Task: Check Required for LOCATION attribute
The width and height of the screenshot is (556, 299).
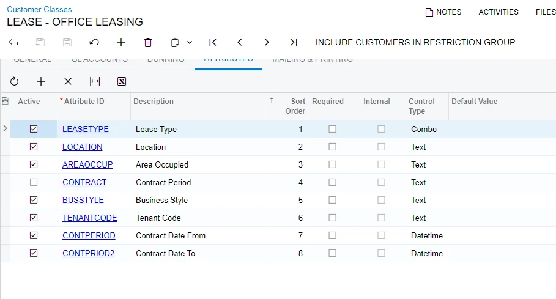Action: (x=332, y=147)
